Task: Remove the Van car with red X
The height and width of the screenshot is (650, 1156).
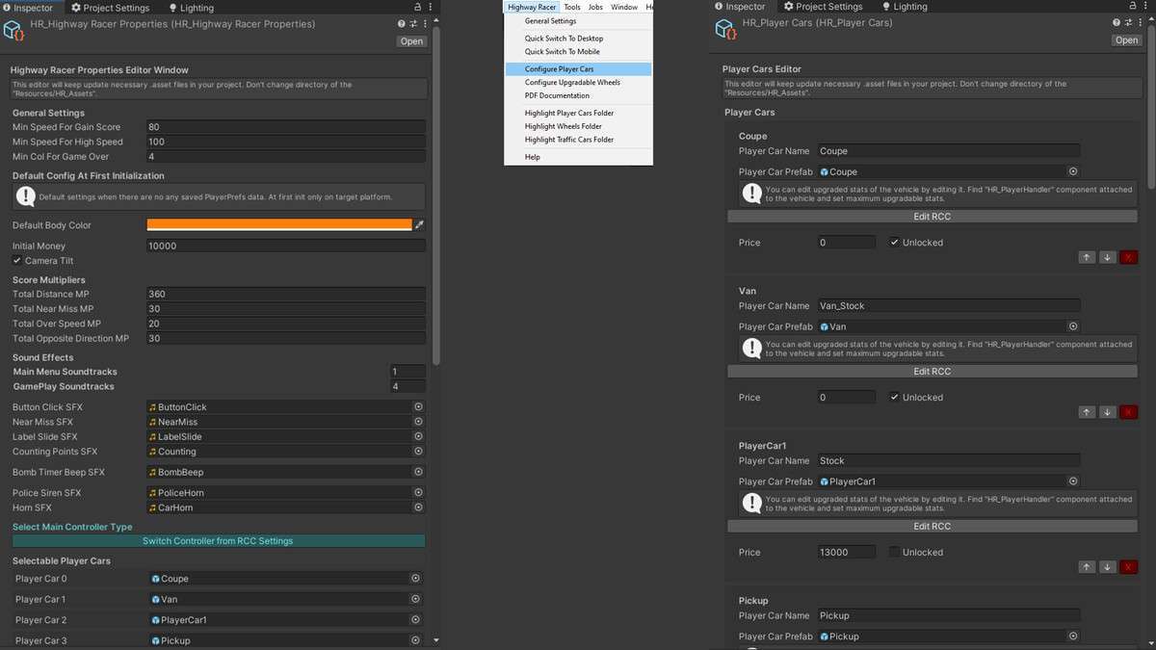Action: [x=1129, y=412]
